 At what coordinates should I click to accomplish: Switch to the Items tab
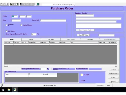click(12, 40)
